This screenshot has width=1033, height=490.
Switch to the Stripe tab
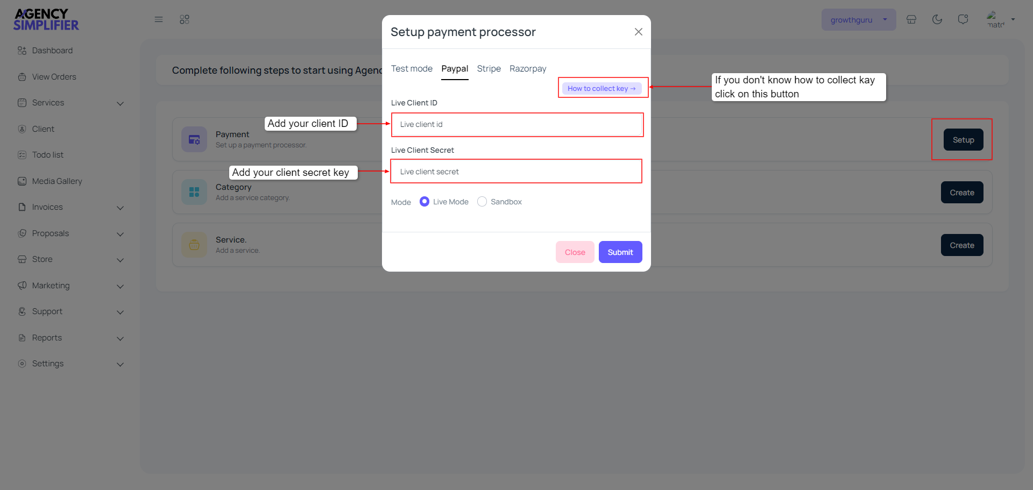click(489, 68)
